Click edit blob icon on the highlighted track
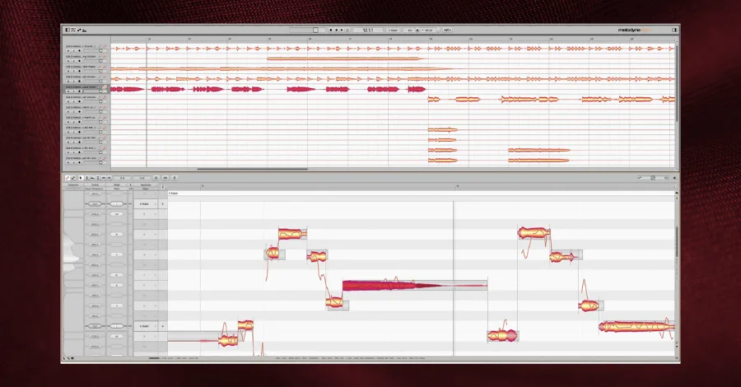The image size is (741, 387). (105, 87)
